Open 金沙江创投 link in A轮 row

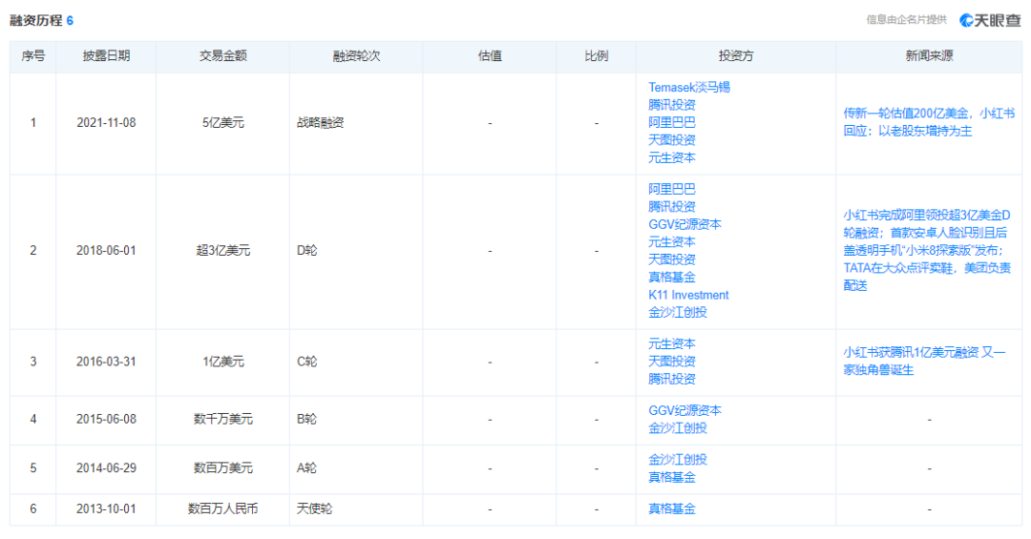tap(677, 460)
